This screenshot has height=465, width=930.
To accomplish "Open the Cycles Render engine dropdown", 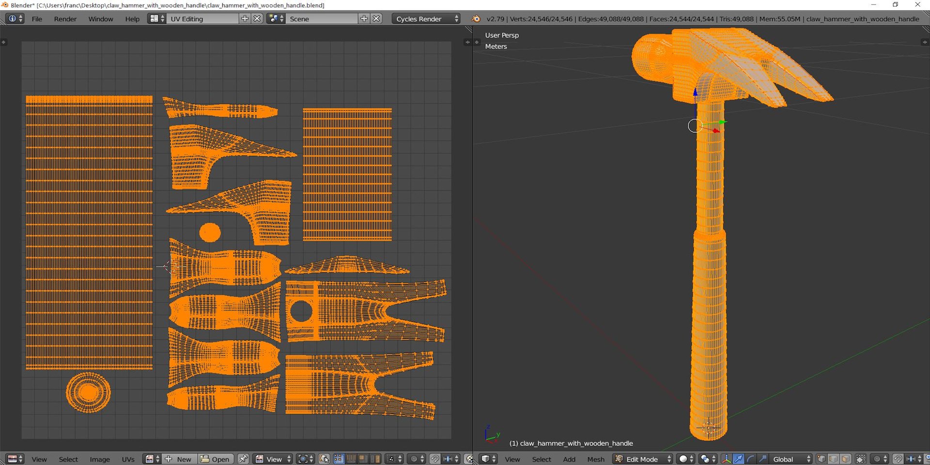I will point(426,19).
